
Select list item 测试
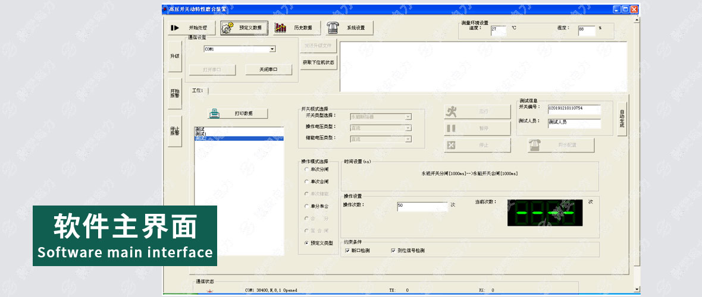coord(239,129)
